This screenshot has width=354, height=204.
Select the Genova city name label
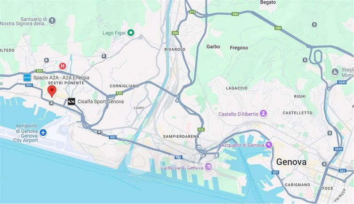pos(291,162)
